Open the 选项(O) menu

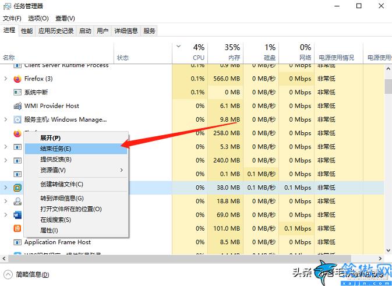pyautogui.click(x=38, y=18)
